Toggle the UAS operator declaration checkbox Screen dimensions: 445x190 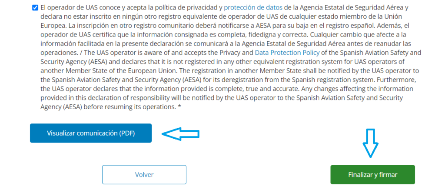(x=35, y=8)
